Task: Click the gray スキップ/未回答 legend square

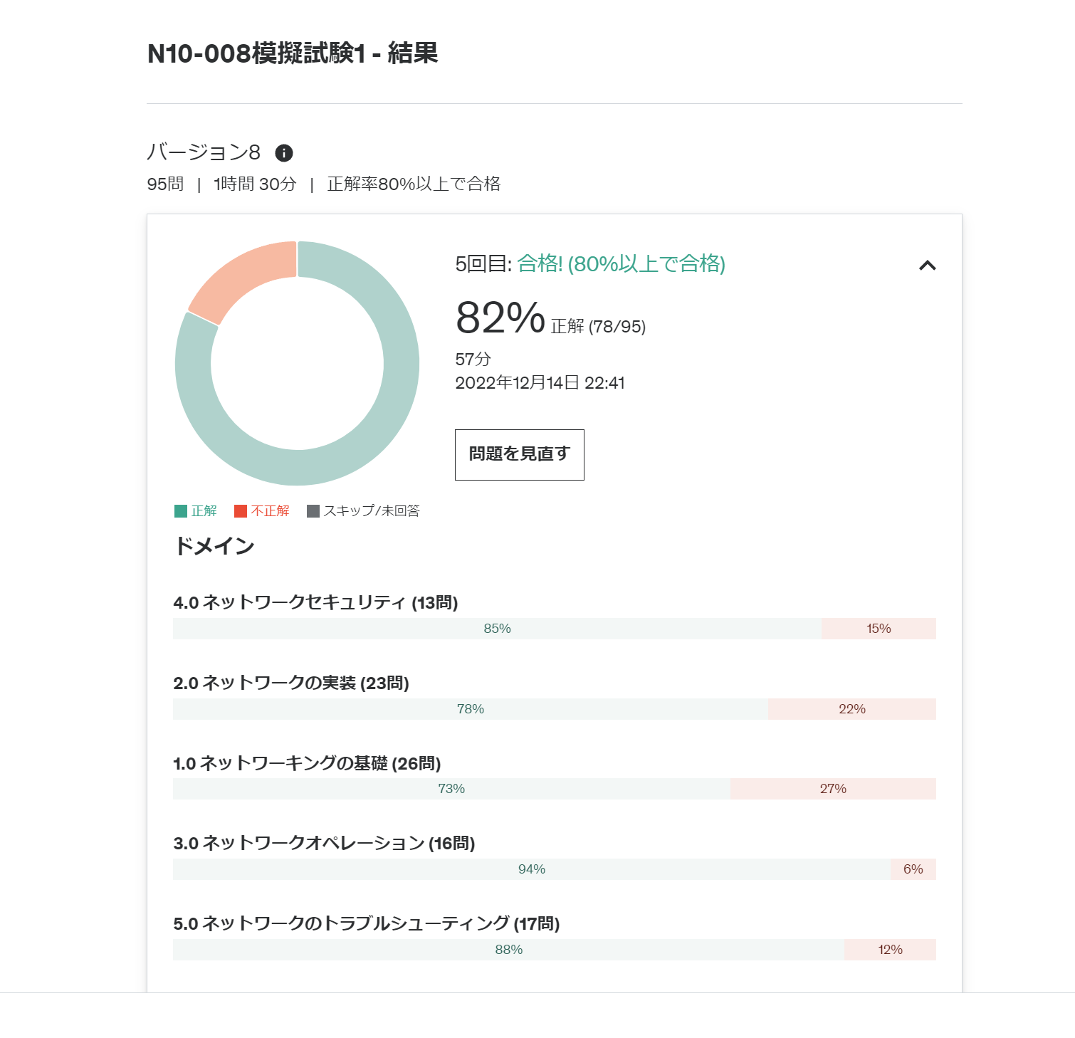Action: (313, 511)
